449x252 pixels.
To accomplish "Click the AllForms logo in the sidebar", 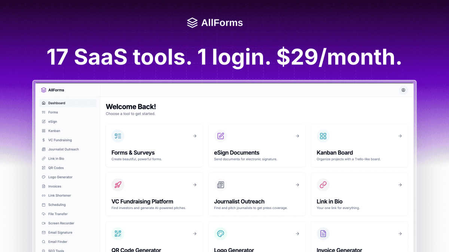I will [53, 90].
